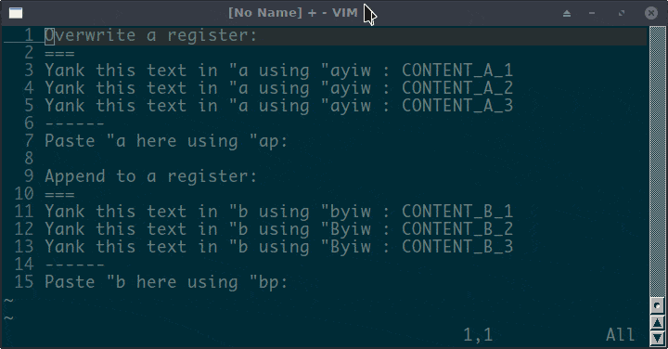The height and width of the screenshot is (349, 668).
Task: Click the scrollbar up arrow button
Action: click(x=657, y=323)
